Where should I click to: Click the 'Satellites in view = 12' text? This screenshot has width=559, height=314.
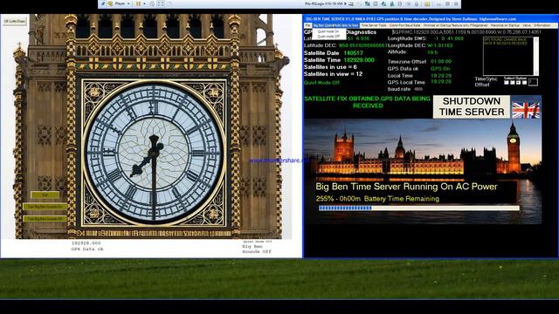pyautogui.click(x=333, y=74)
